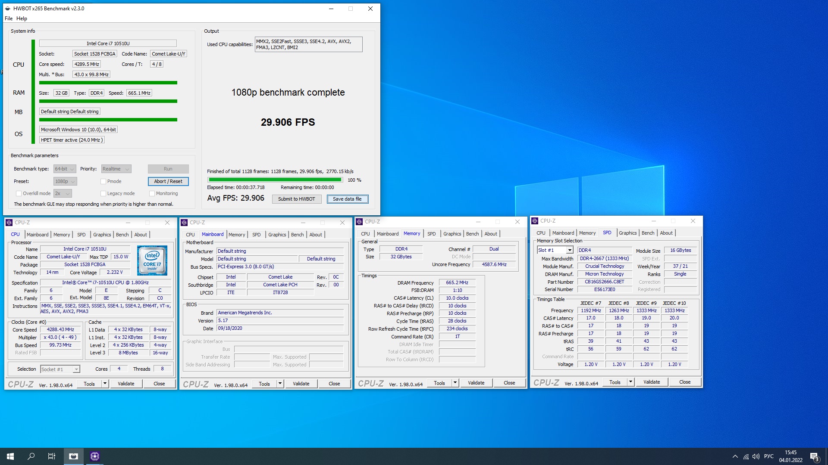The height and width of the screenshot is (465, 828).
Task: Switch to Bench tab in CPU-Z CPU window
Action: 122,235
